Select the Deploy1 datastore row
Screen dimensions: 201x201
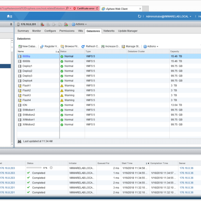[109, 66]
